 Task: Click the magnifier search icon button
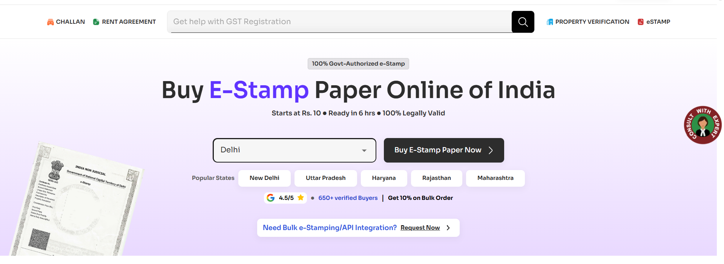[523, 22]
